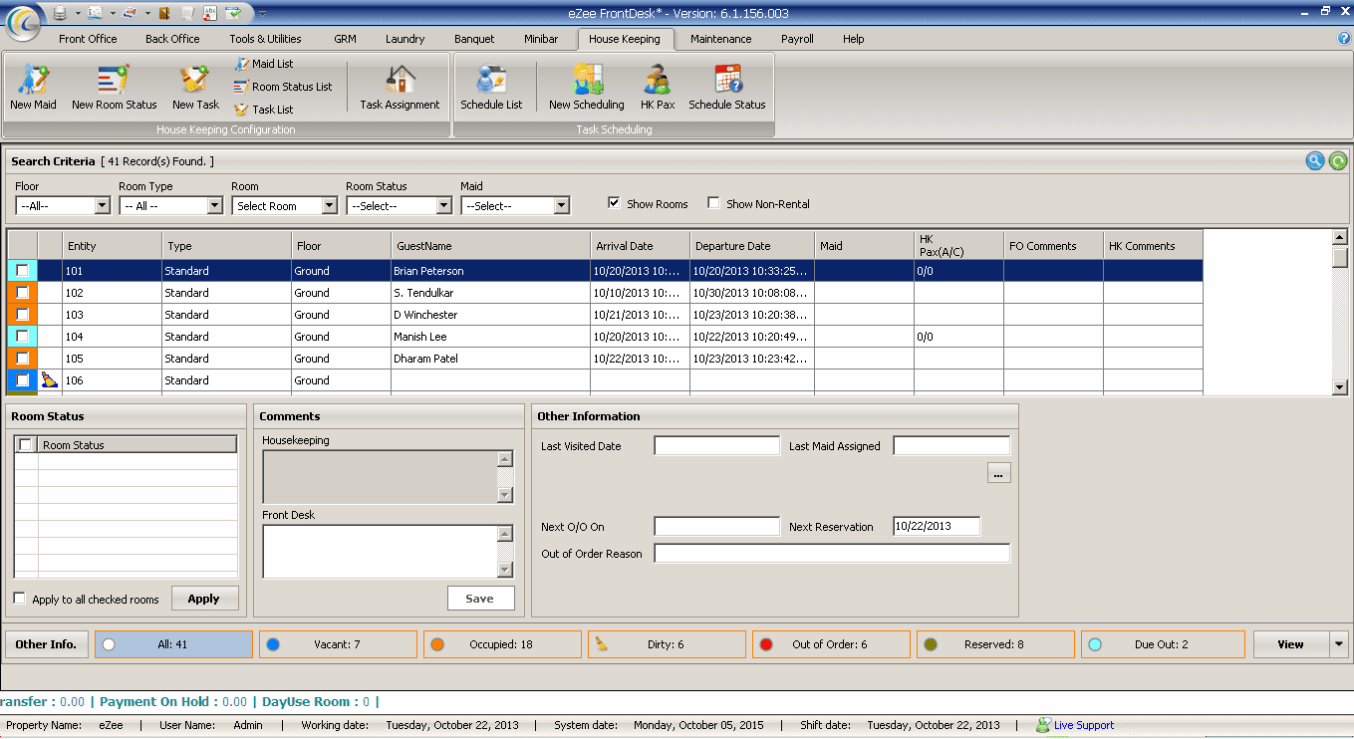The width and height of the screenshot is (1354, 739).
Task: Open the Front Office tab
Action: [88, 39]
